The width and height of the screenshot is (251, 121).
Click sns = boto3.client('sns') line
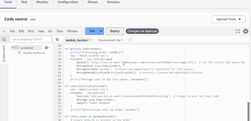(89, 89)
